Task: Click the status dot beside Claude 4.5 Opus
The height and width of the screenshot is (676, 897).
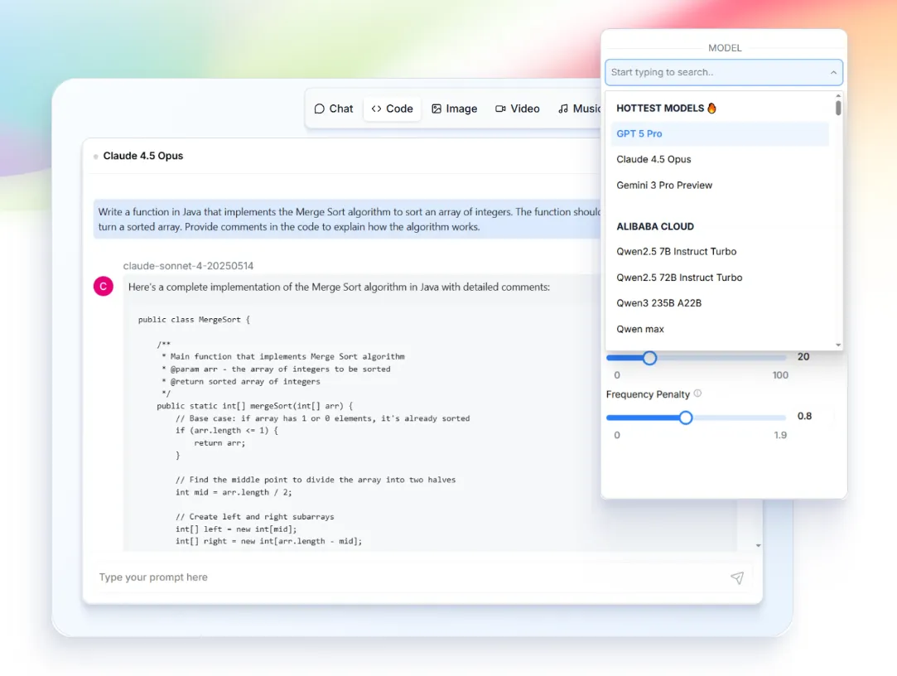Action: pyautogui.click(x=95, y=157)
